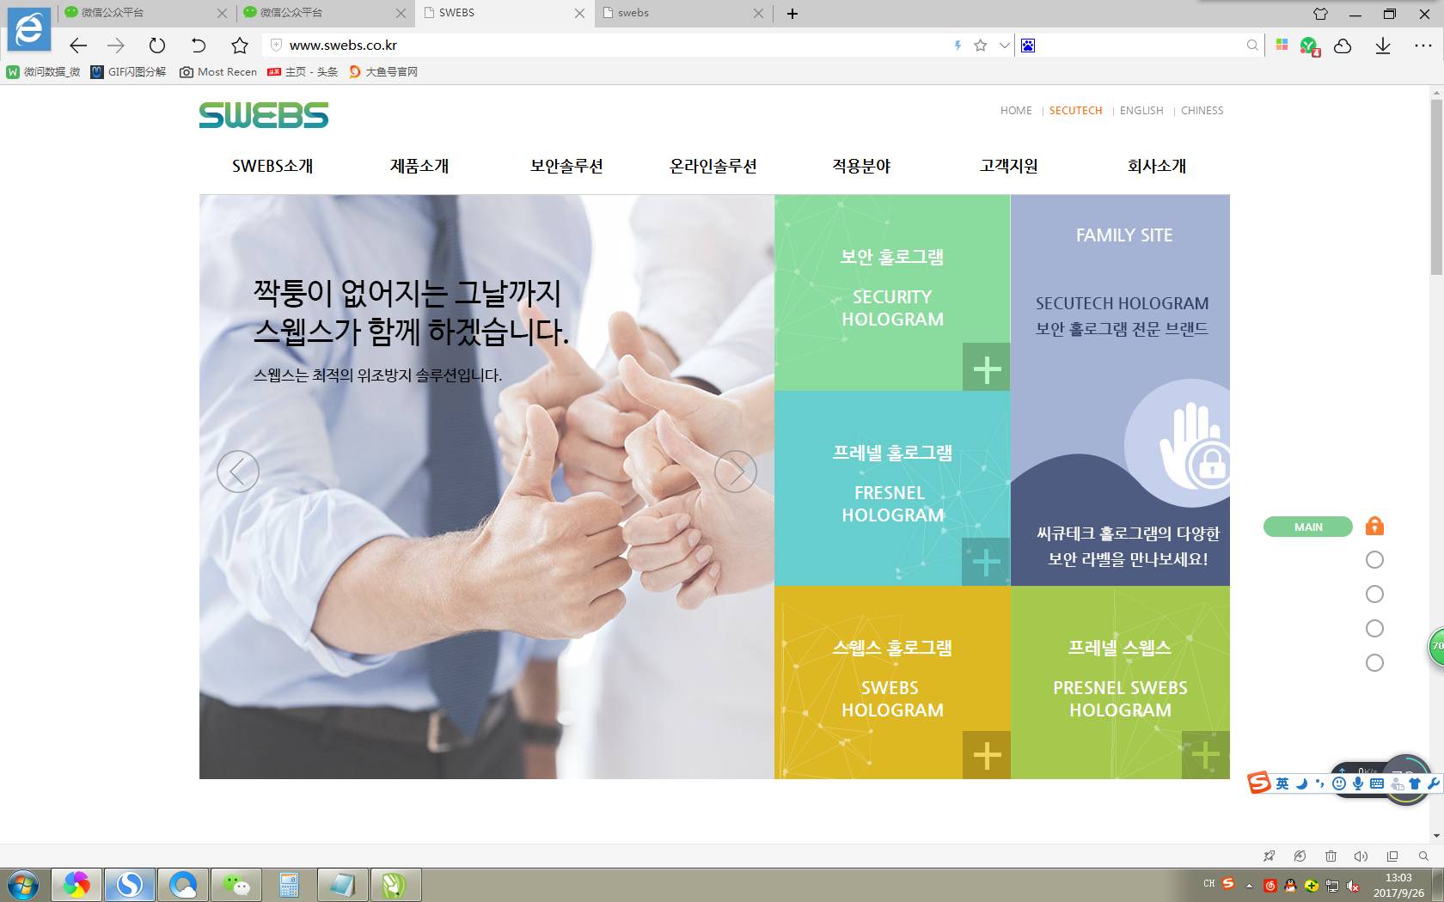This screenshot has height=902, width=1444.
Task: Open the Sogou virtual keyboard
Action: 1377,783
